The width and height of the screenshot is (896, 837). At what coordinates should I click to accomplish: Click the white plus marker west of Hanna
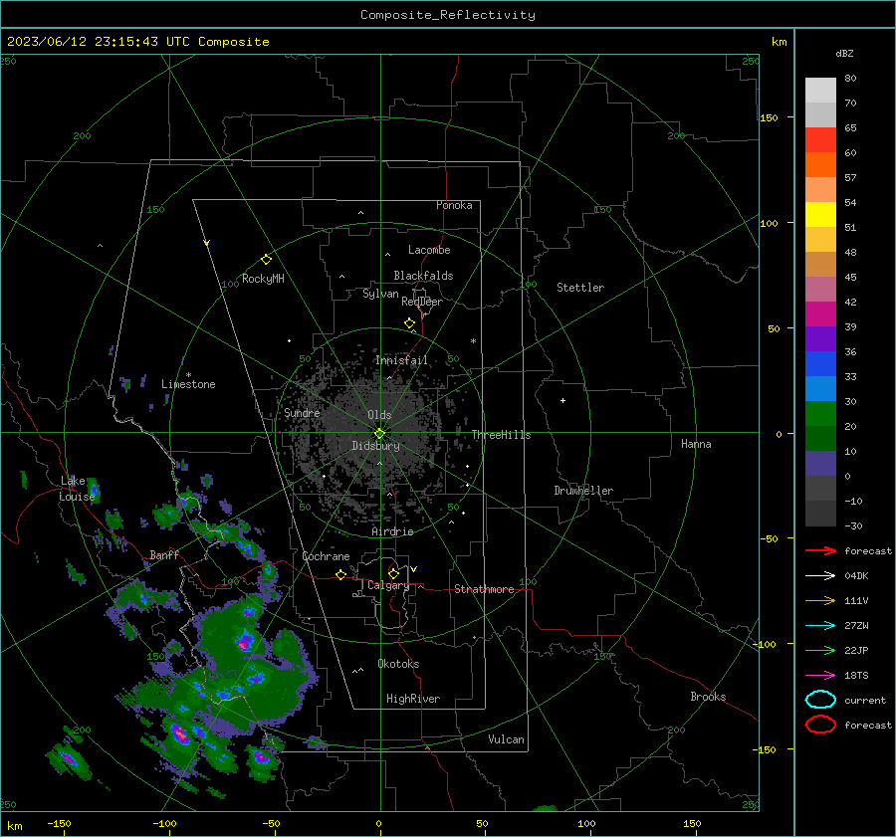pos(562,400)
